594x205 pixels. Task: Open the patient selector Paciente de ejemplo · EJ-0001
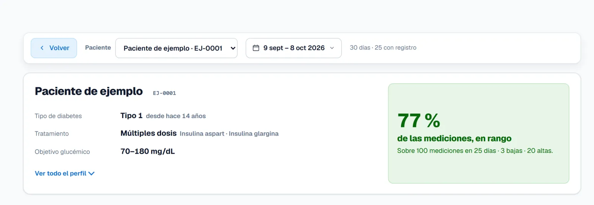click(176, 48)
